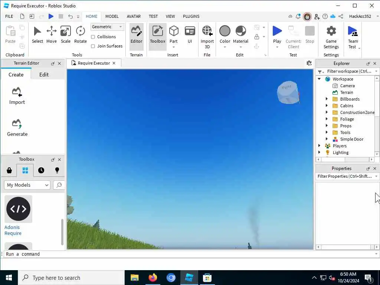Select the Props folder
The height and width of the screenshot is (285, 380).
(x=345, y=126)
